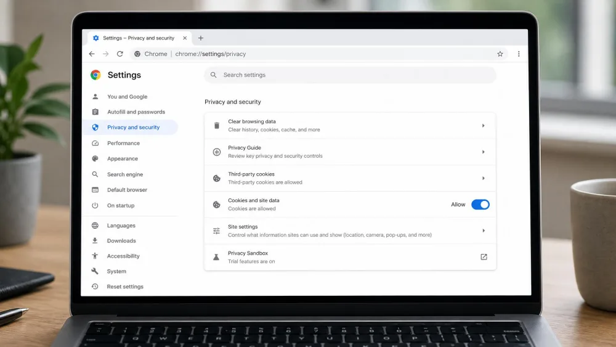Click the Third-party cookies cookie icon
Viewport: 616px width, 347px height.
coord(216,178)
